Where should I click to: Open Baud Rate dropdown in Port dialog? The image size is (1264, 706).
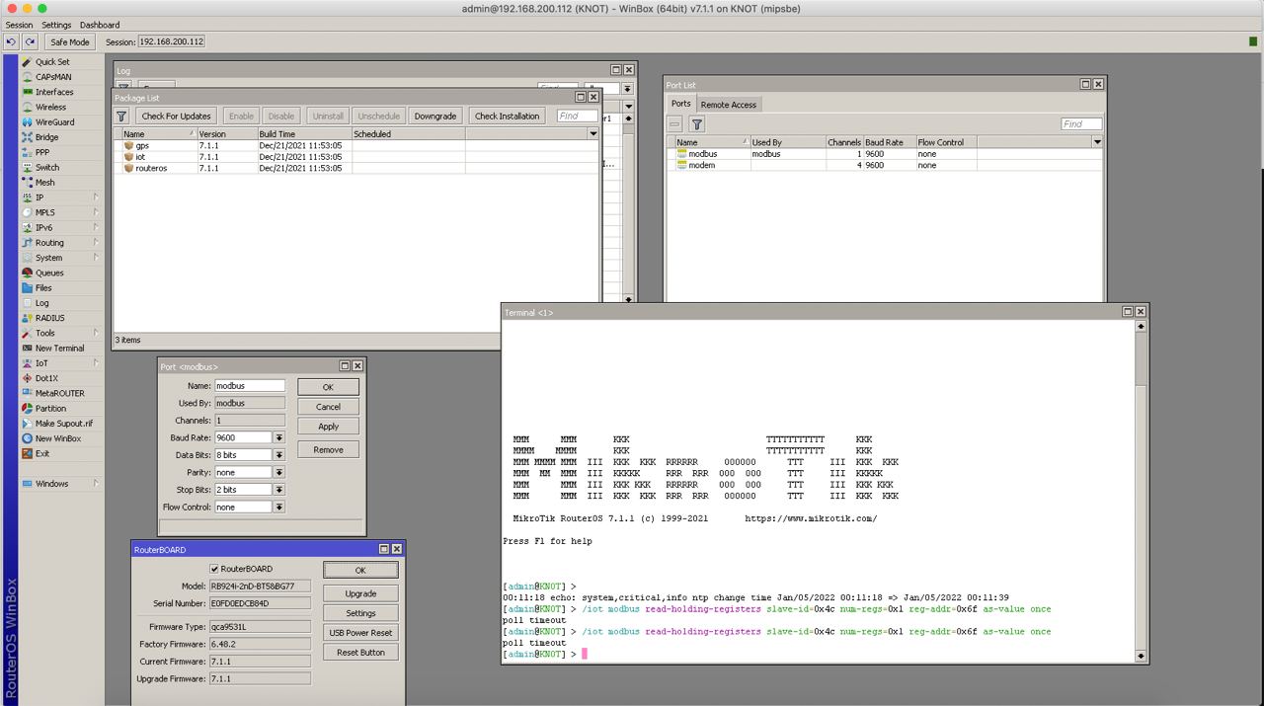tap(279, 437)
